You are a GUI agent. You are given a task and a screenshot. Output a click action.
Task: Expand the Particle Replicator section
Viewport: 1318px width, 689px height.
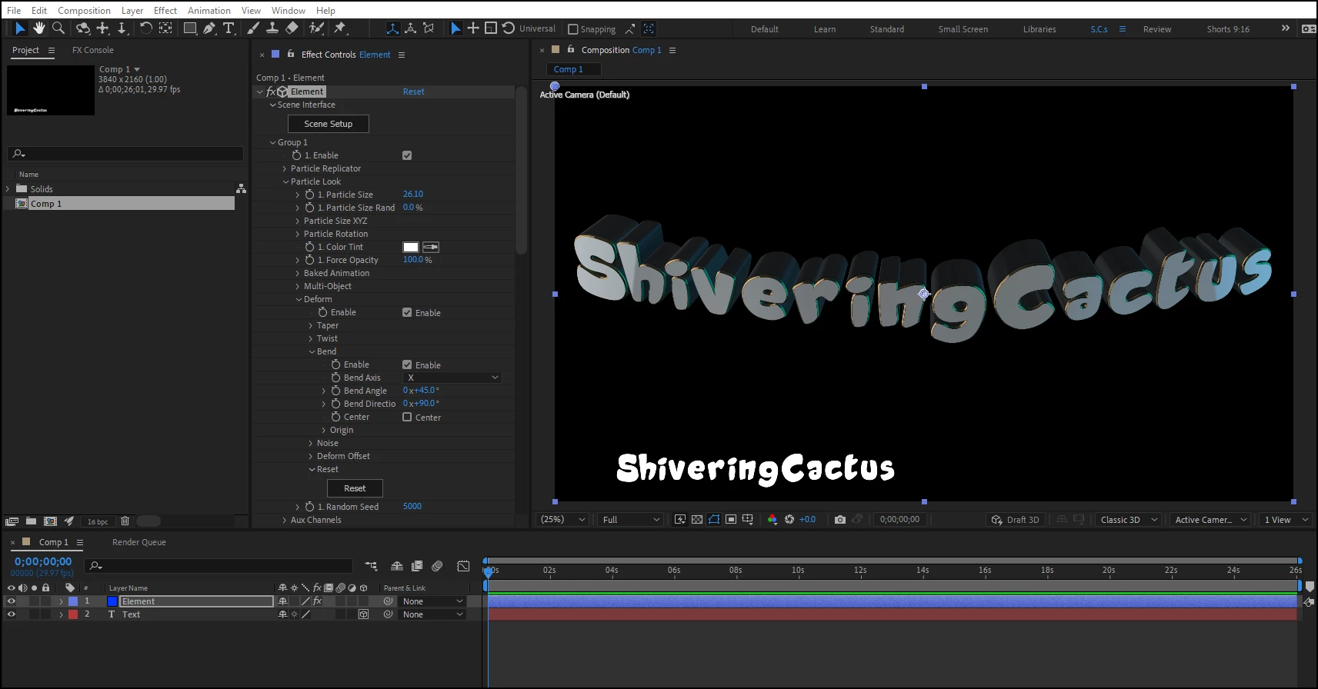click(285, 168)
